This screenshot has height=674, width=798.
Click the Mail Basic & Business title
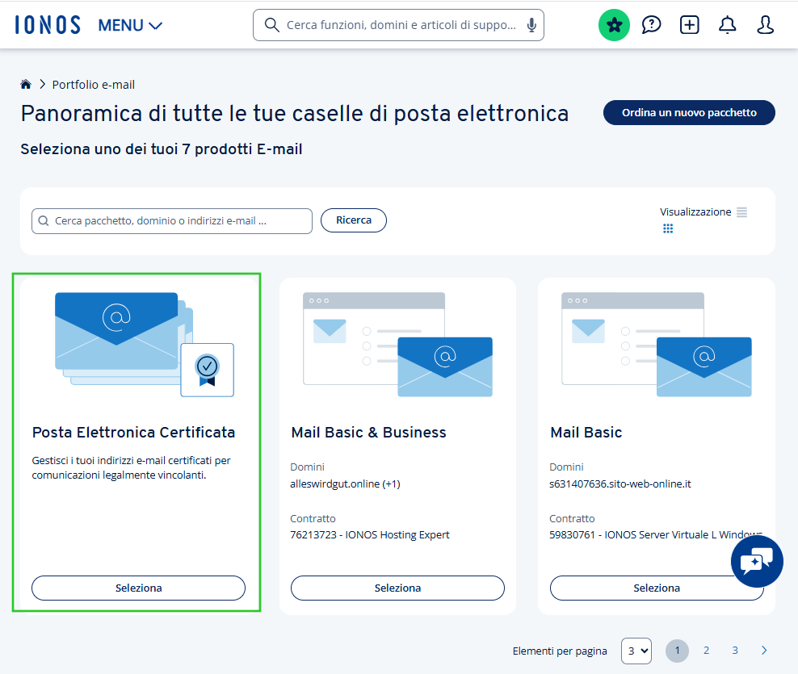click(368, 433)
